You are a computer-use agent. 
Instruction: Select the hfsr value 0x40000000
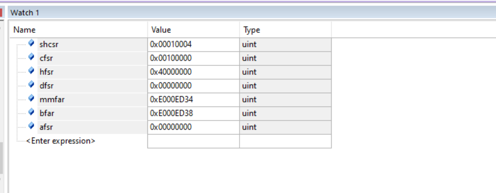(171, 72)
